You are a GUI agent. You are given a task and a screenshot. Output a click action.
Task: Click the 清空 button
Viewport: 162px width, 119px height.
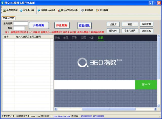pyautogui.click(x=130, y=24)
